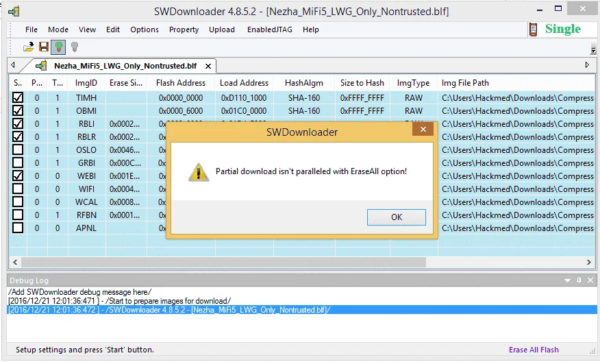Expand the toolbar overflow options arrow
The width and height of the screenshot is (600, 362).
click(593, 50)
